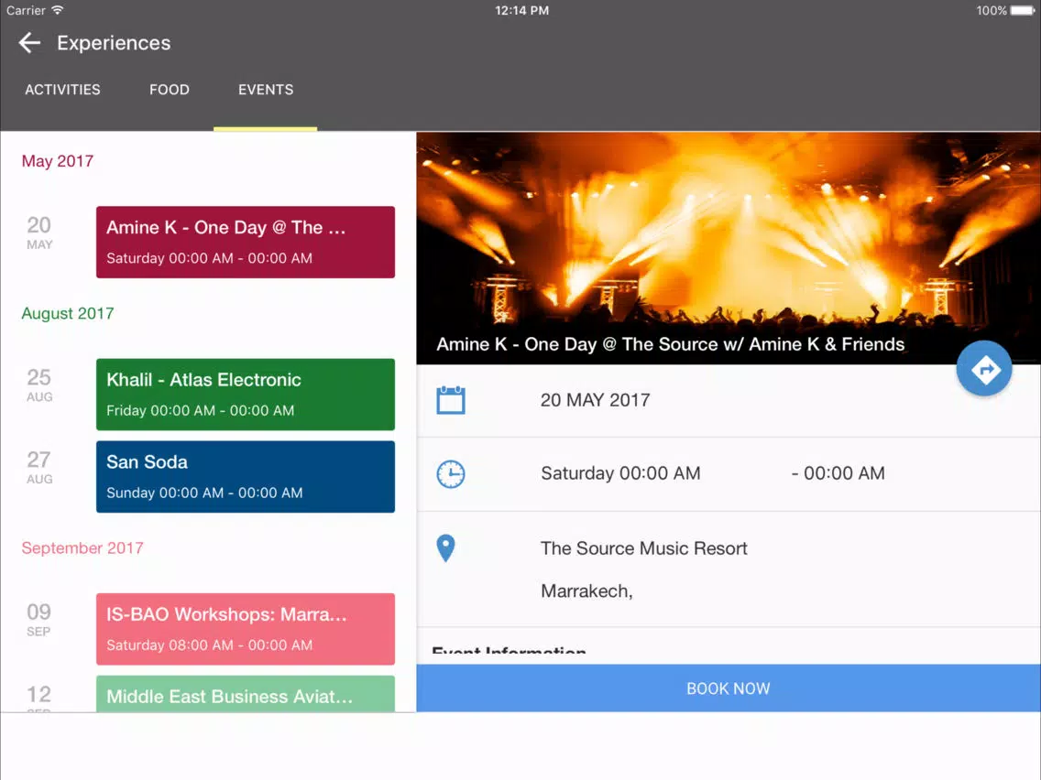Tap The Source Music Resort venue name
1041x780 pixels.
(644, 548)
